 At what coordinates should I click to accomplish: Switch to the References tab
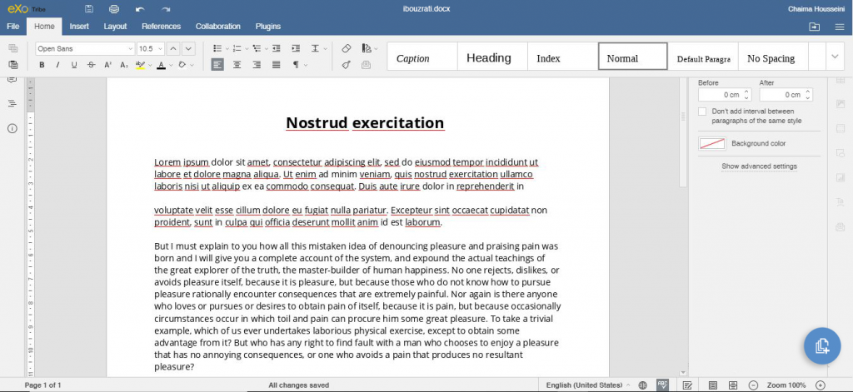(161, 26)
